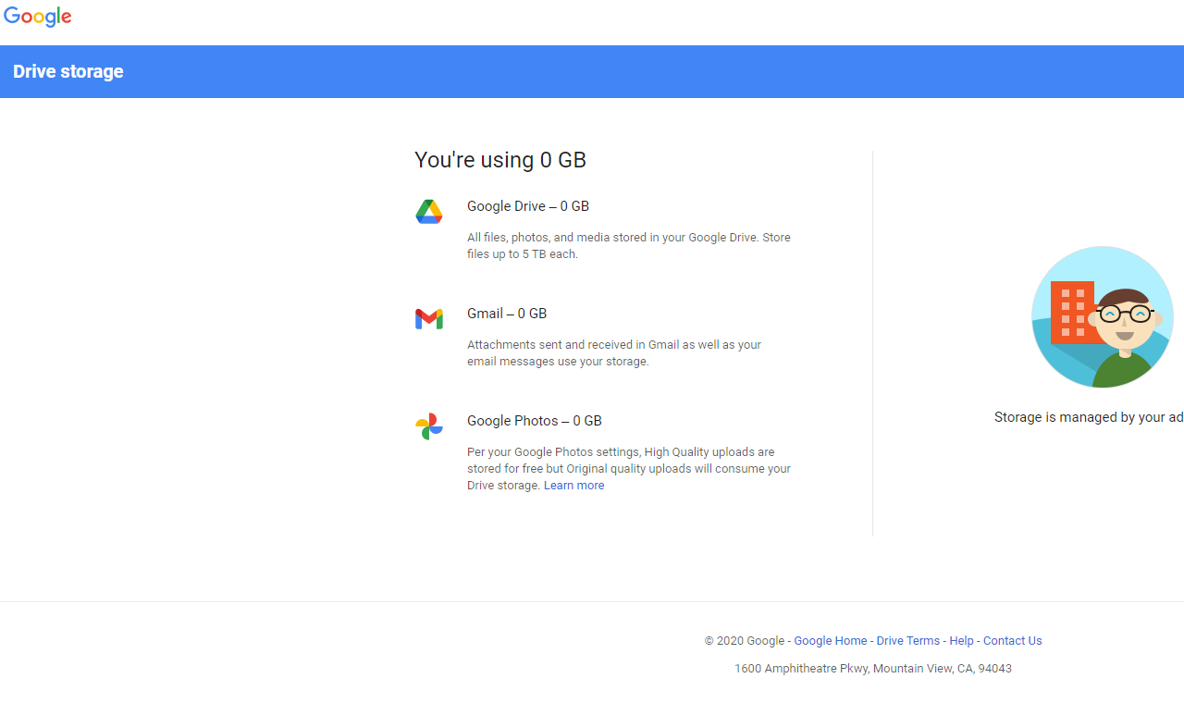
Task: Click the Google Drive storage description text
Action: pos(629,246)
